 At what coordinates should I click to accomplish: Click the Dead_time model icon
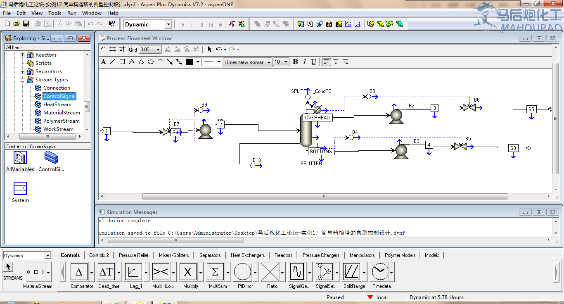tap(106, 272)
